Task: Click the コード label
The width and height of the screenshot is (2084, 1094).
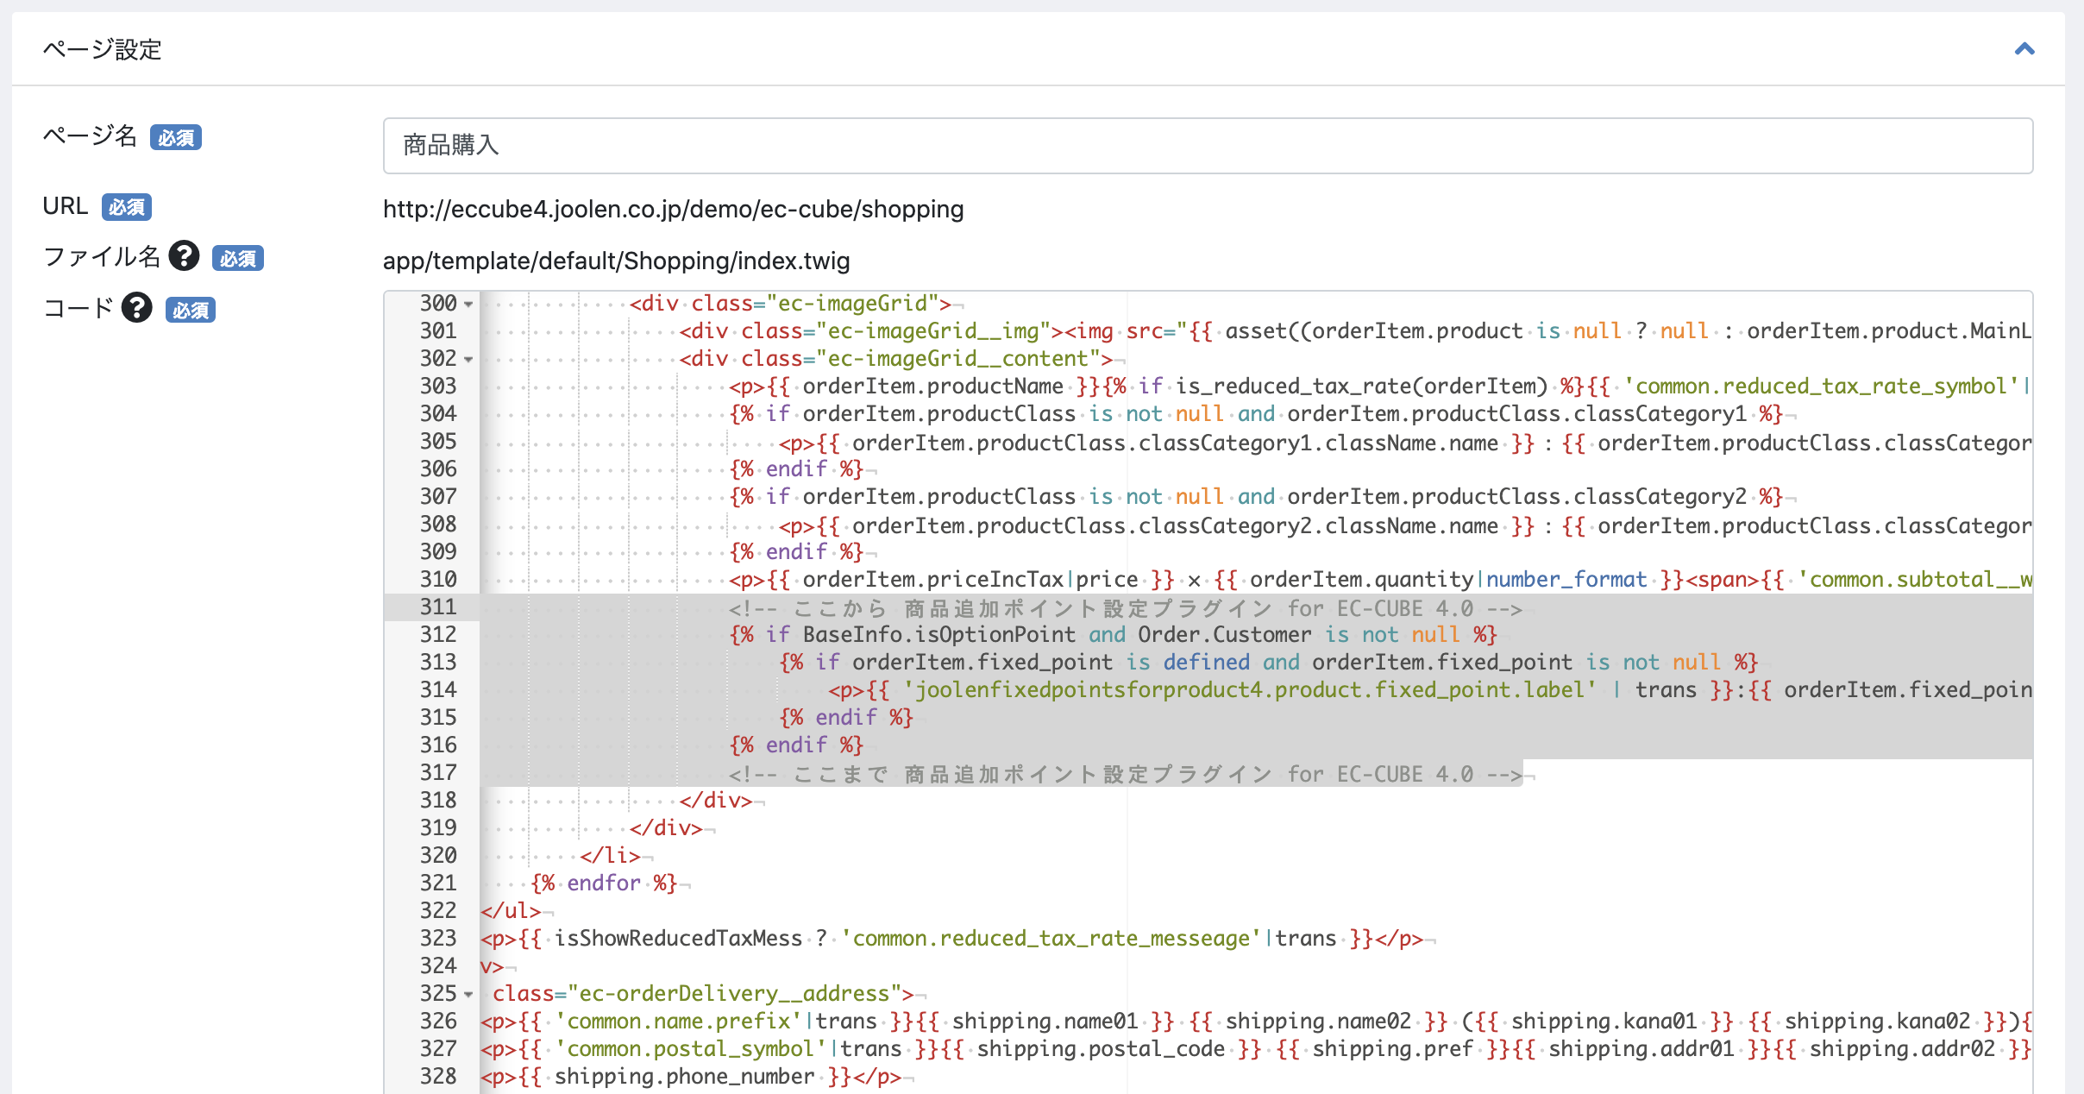Action: tap(78, 308)
